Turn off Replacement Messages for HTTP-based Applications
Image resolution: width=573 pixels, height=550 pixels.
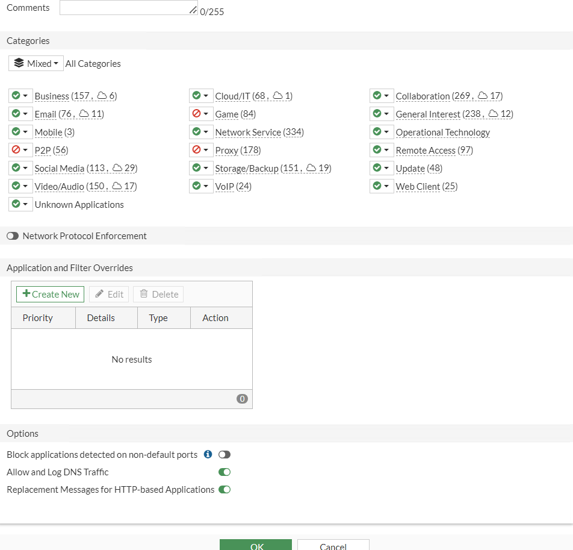point(225,490)
